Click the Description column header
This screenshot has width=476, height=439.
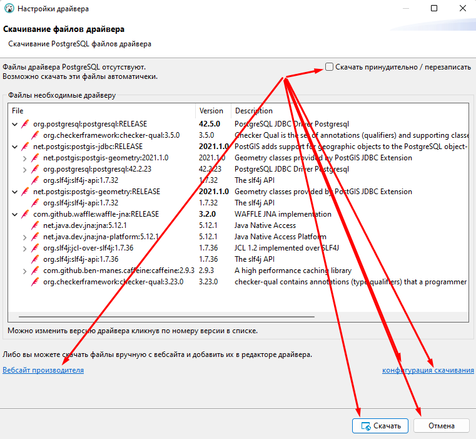point(350,111)
